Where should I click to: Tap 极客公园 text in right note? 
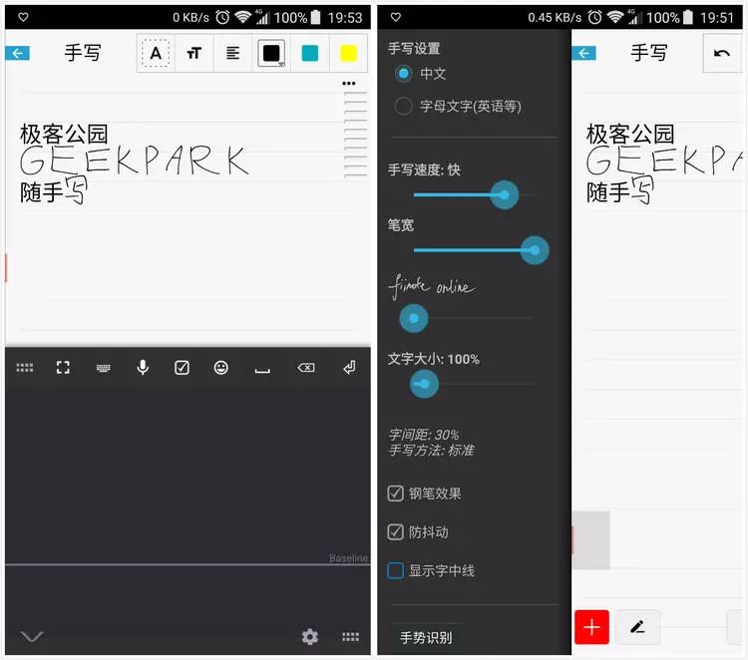click(630, 134)
